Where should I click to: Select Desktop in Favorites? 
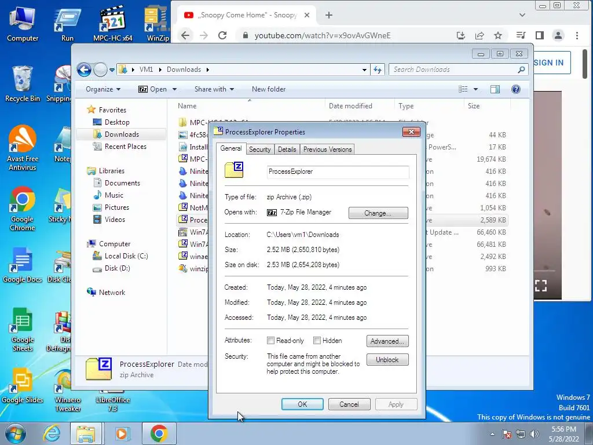coord(117,122)
